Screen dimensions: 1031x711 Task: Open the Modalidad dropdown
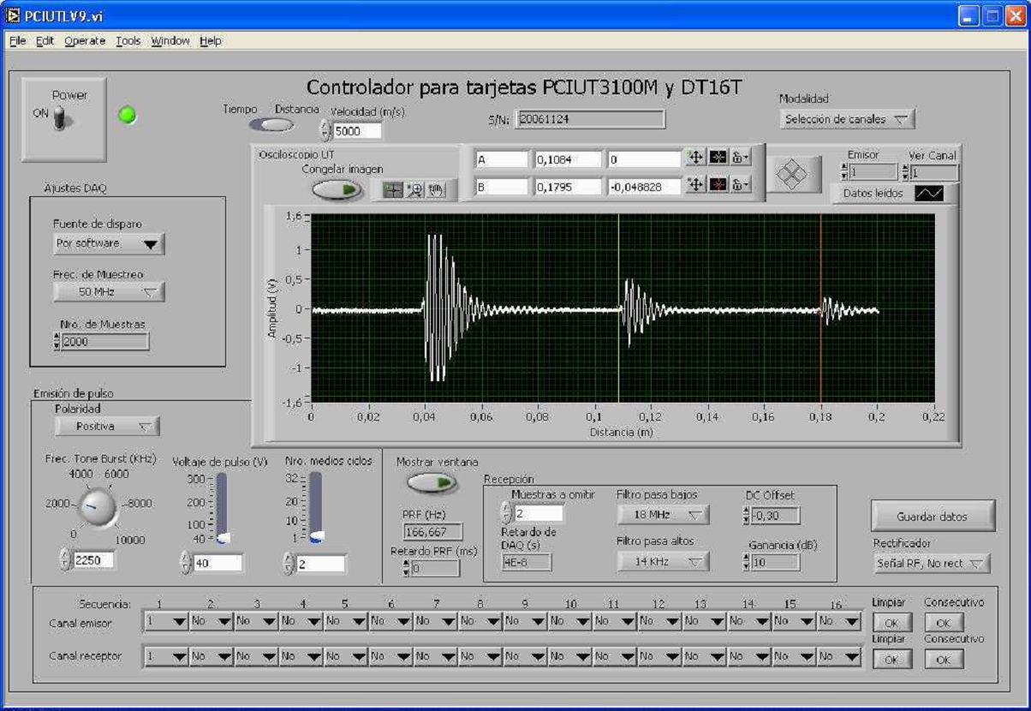click(x=848, y=119)
